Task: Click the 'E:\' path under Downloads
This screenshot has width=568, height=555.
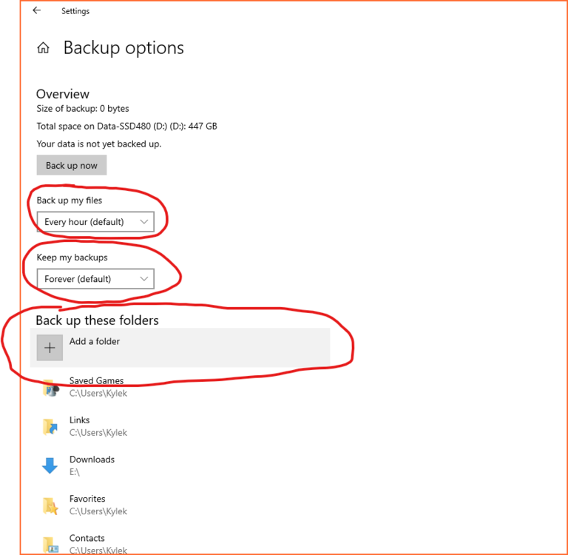Action: pyautogui.click(x=74, y=472)
